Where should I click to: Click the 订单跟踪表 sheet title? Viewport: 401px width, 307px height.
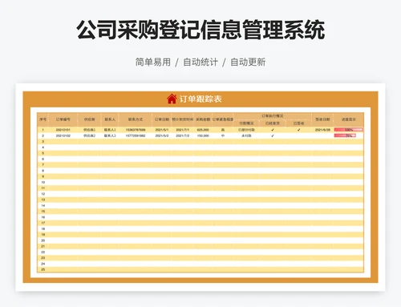pos(200,99)
